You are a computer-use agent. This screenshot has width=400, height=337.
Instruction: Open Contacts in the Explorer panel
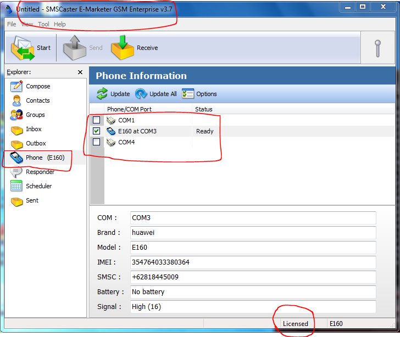tap(30, 100)
